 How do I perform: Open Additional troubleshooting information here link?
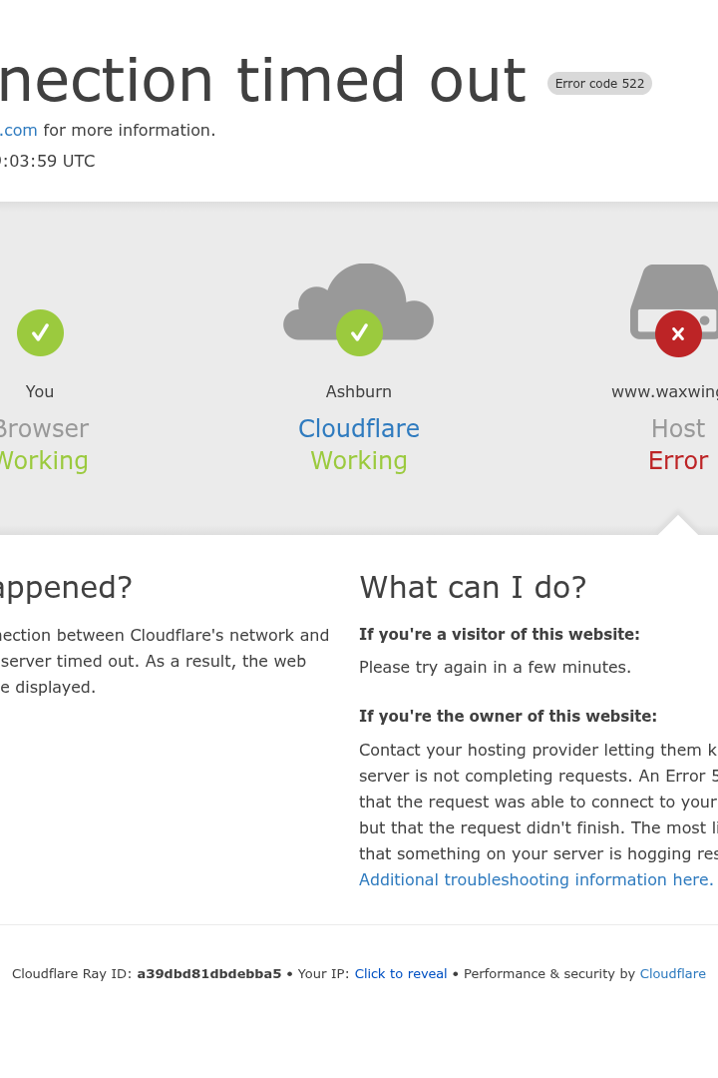coord(536,879)
